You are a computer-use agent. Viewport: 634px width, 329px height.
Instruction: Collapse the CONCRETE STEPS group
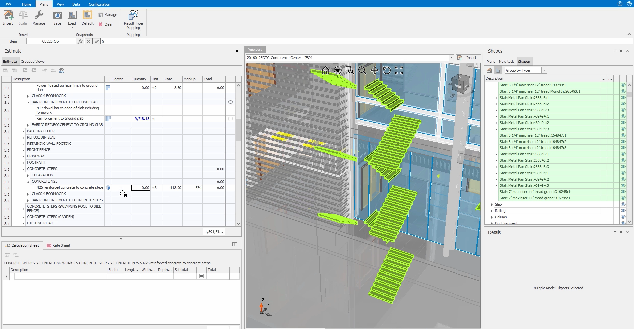23,169
